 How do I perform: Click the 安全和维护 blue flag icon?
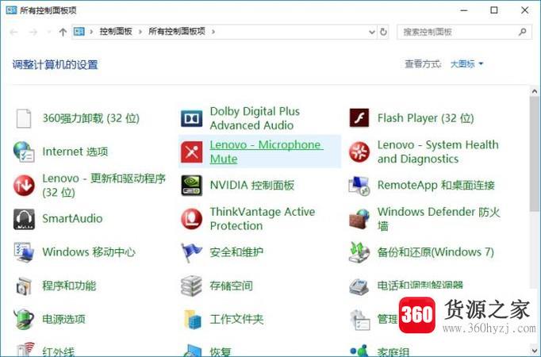pyautogui.click(x=191, y=252)
